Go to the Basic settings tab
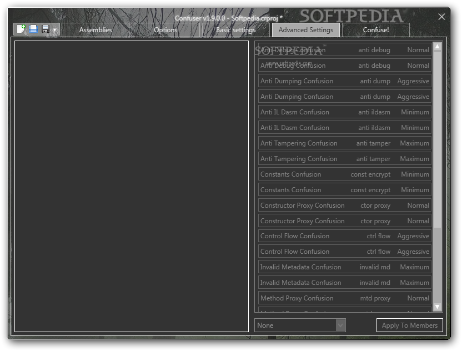Screen dimensions: 462x351 pyautogui.click(x=235, y=30)
